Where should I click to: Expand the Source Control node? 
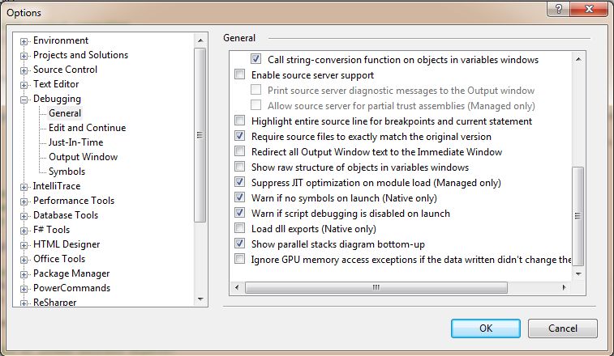[24, 70]
